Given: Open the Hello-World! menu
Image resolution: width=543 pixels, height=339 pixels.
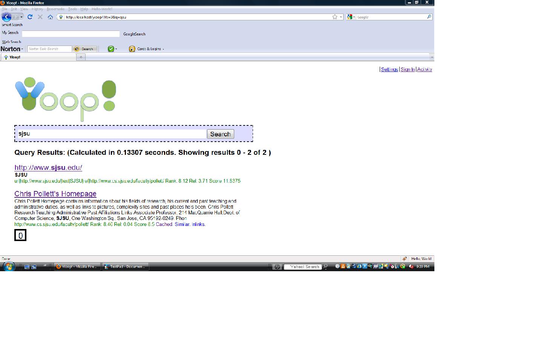Looking at the screenshot, I should pos(102,9).
